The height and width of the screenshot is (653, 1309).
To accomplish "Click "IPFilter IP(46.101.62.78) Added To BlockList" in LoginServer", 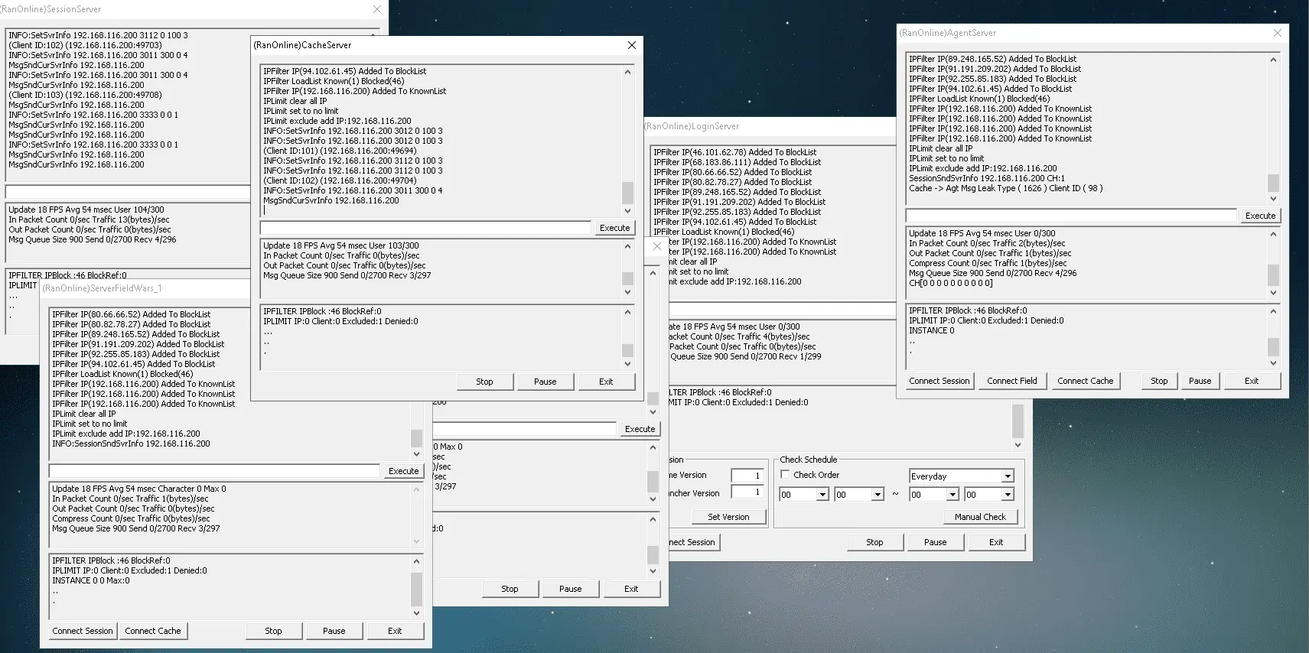I will click(x=734, y=152).
